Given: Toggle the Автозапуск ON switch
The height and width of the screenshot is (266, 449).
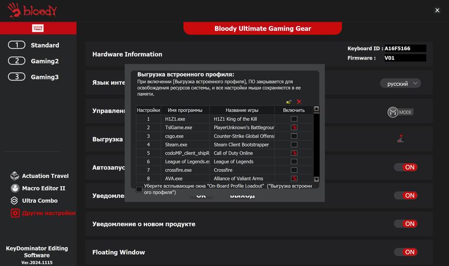Looking at the screenshot, I should click(406, 167).
